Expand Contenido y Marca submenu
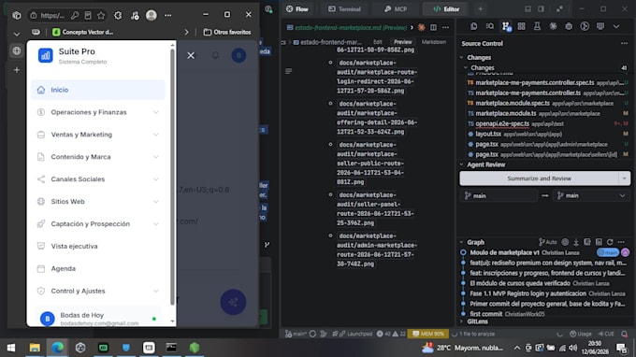Image resolution: width=636 pixels, height=357 pixels. 98,157
